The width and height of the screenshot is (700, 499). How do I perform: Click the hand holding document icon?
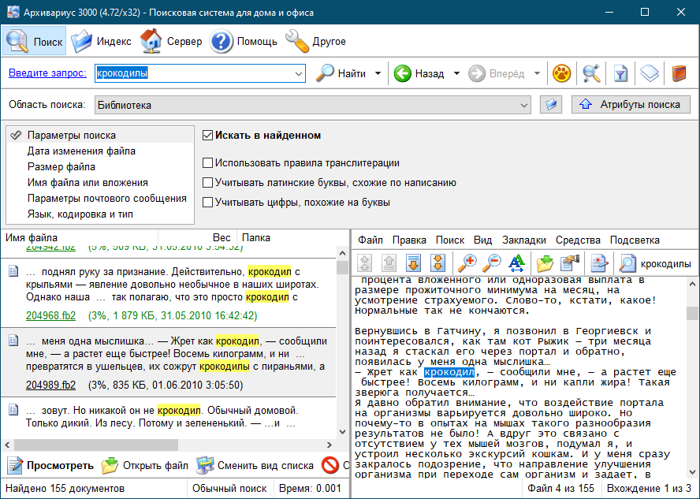[x=570, y=263]
